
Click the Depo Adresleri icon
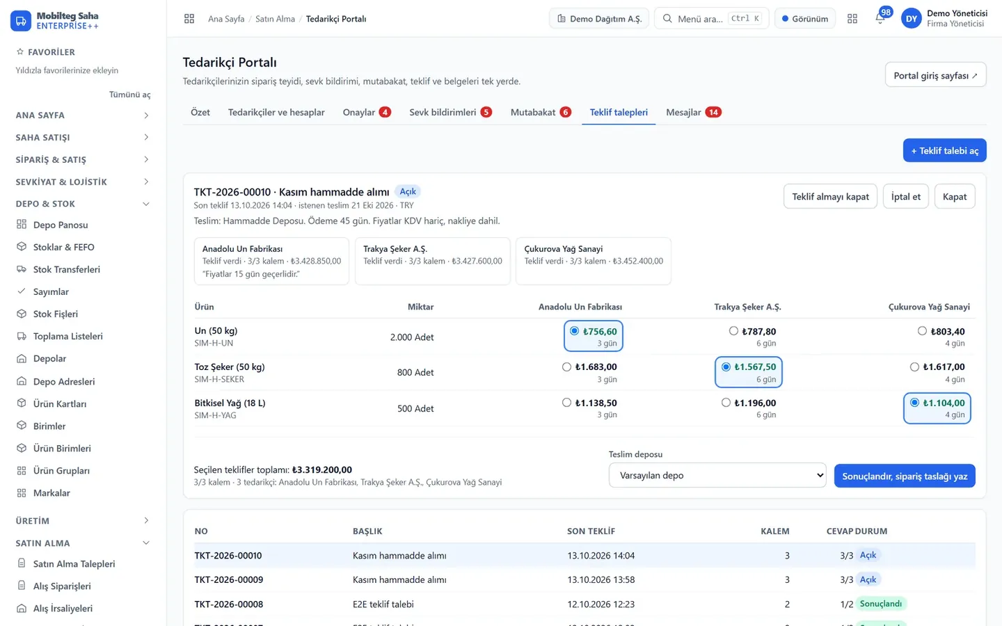pos(22,381)
